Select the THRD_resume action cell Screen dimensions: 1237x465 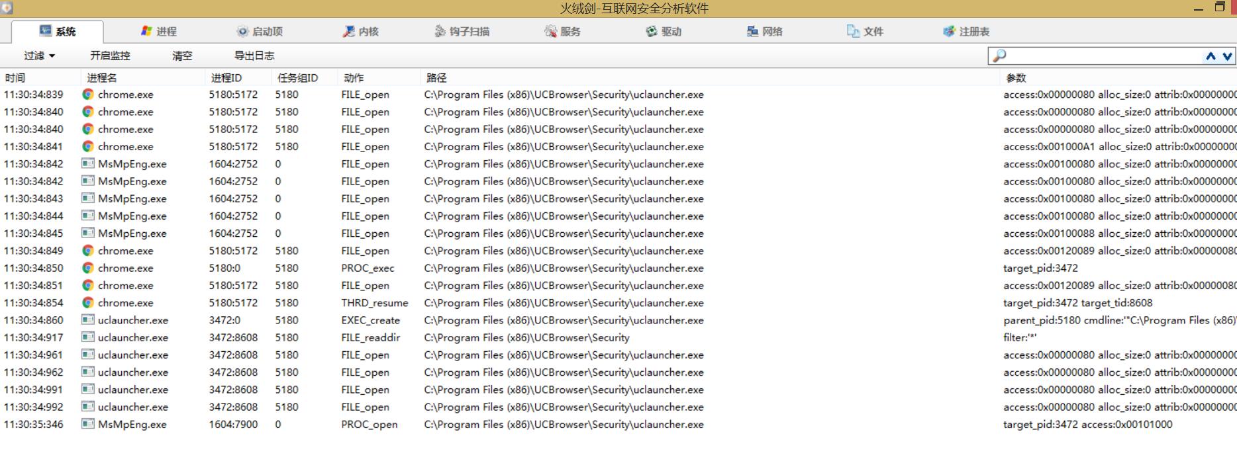[375, 302]
